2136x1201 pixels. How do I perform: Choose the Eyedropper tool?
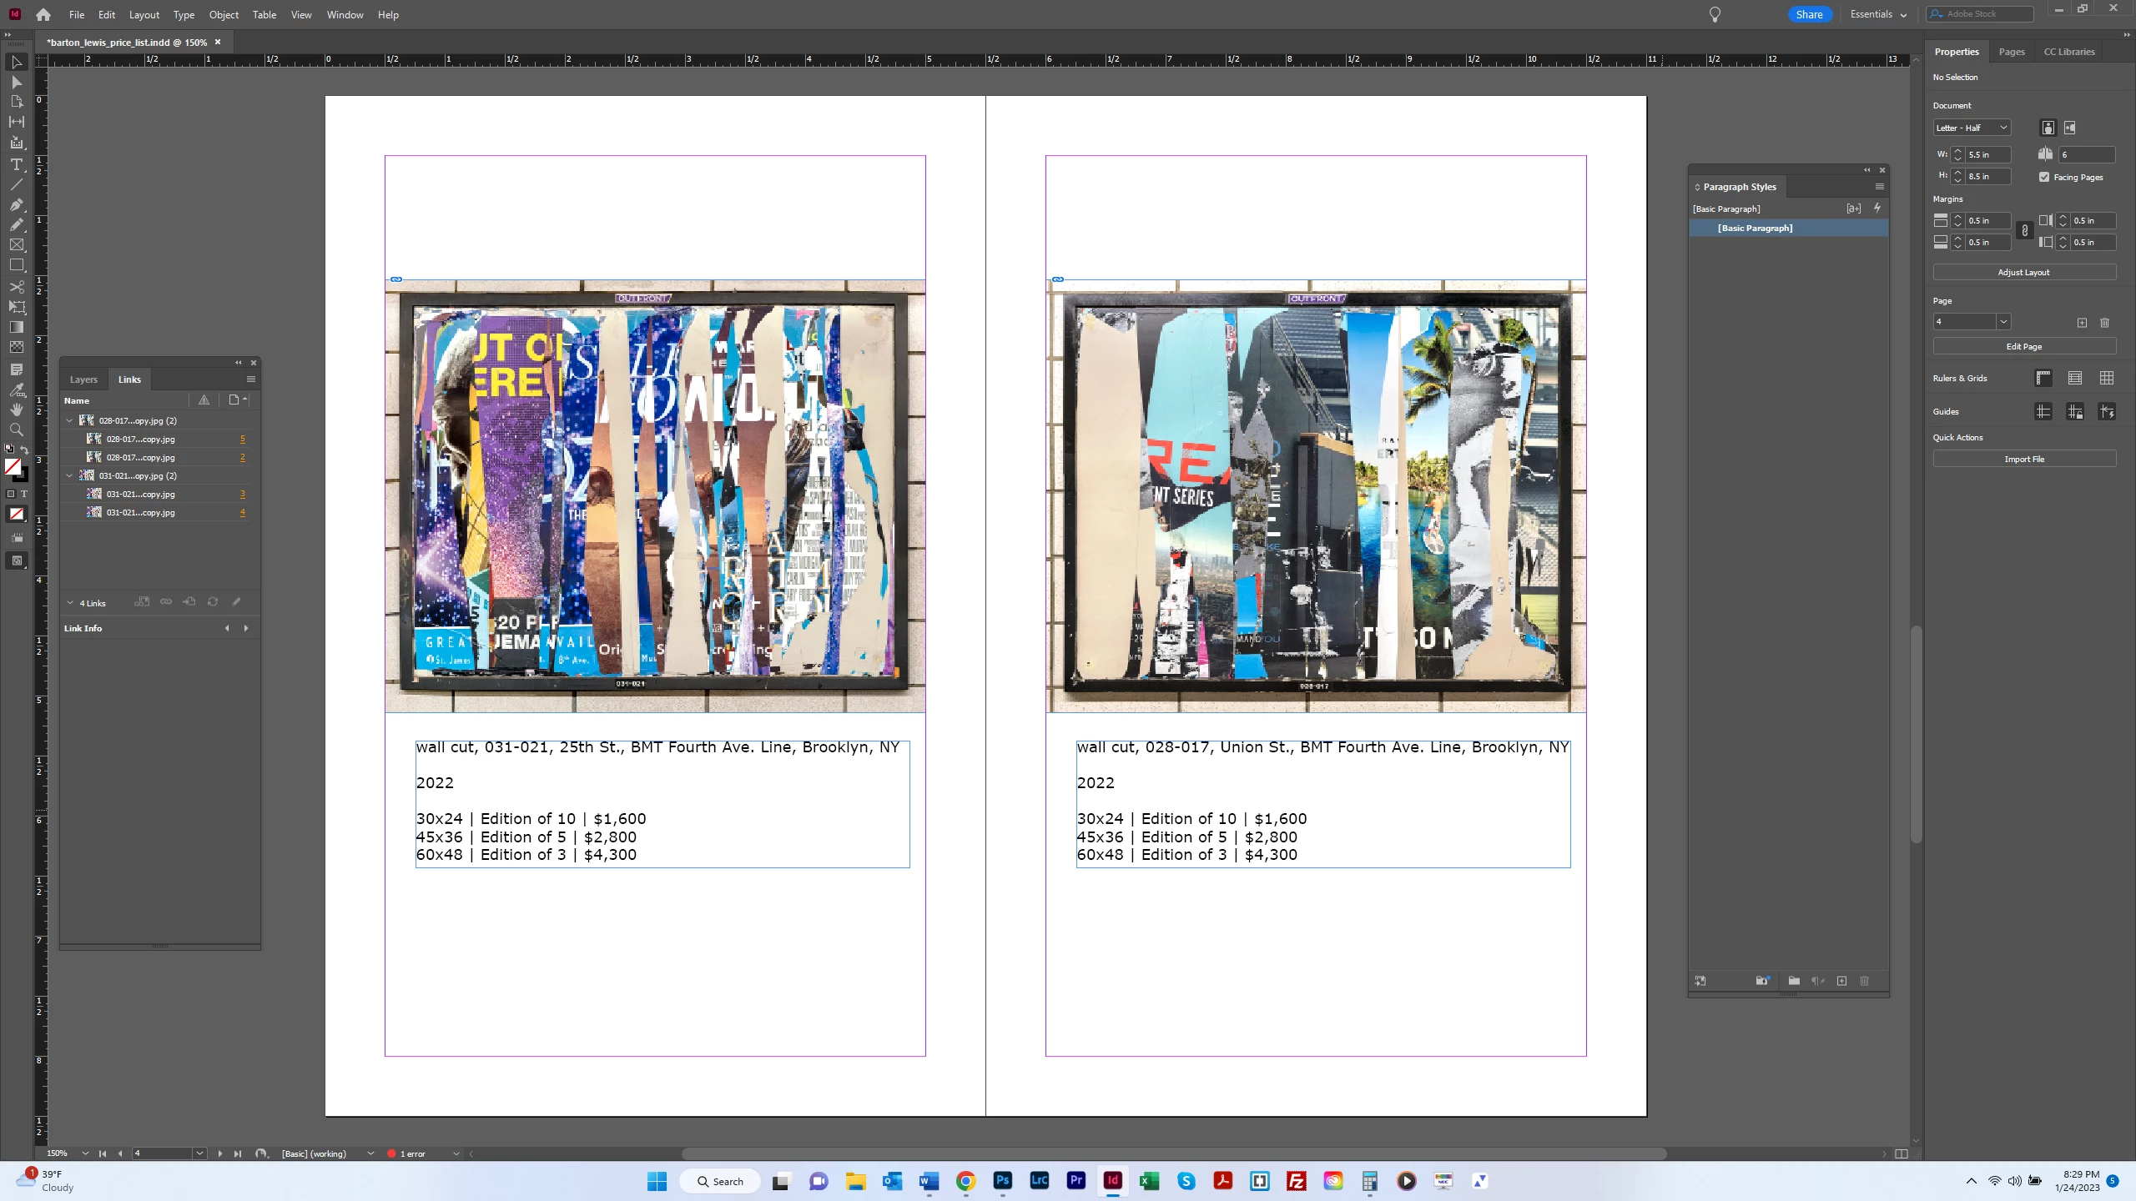point(16,389)
